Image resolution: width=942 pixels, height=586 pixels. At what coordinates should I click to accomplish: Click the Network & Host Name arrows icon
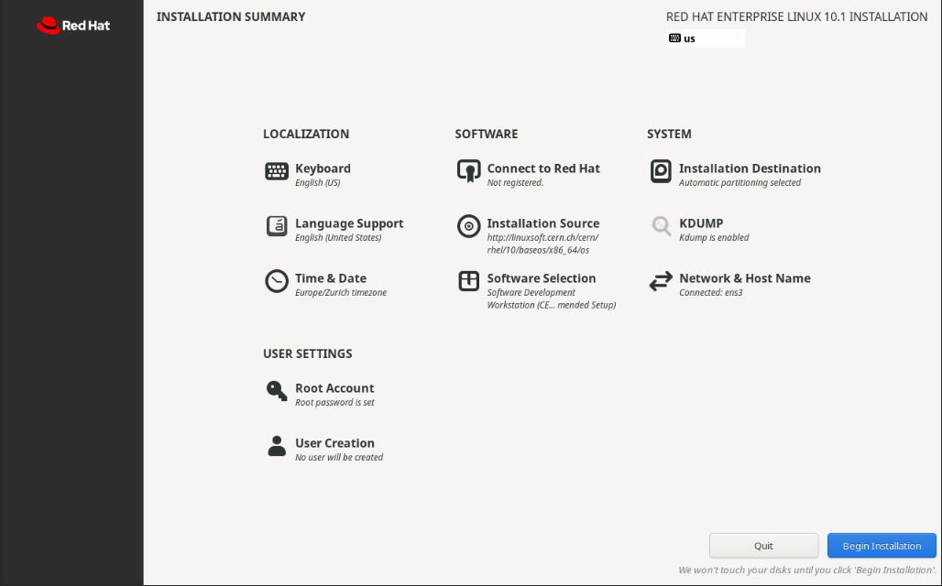661,281
